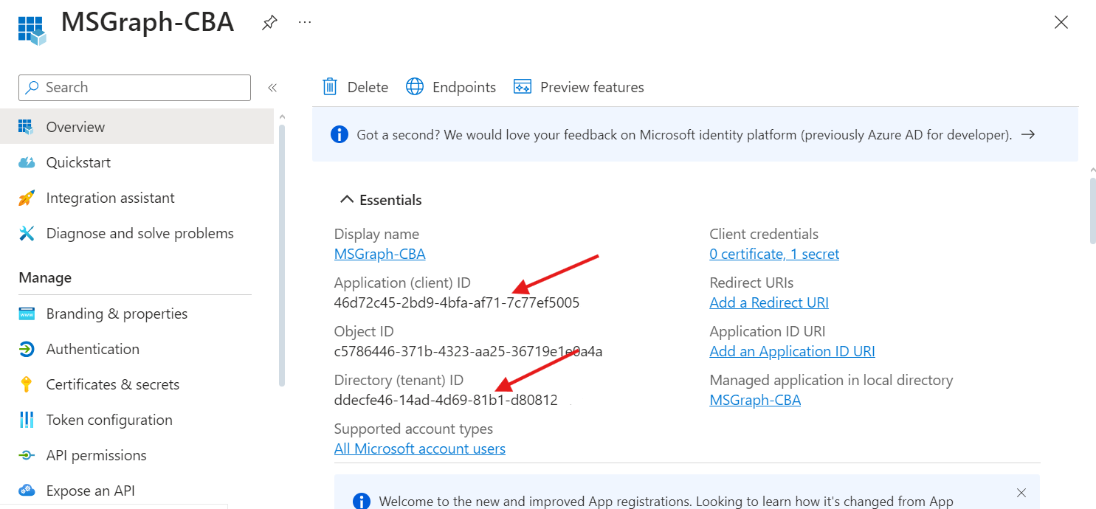Open Preview features

(579, 86)
